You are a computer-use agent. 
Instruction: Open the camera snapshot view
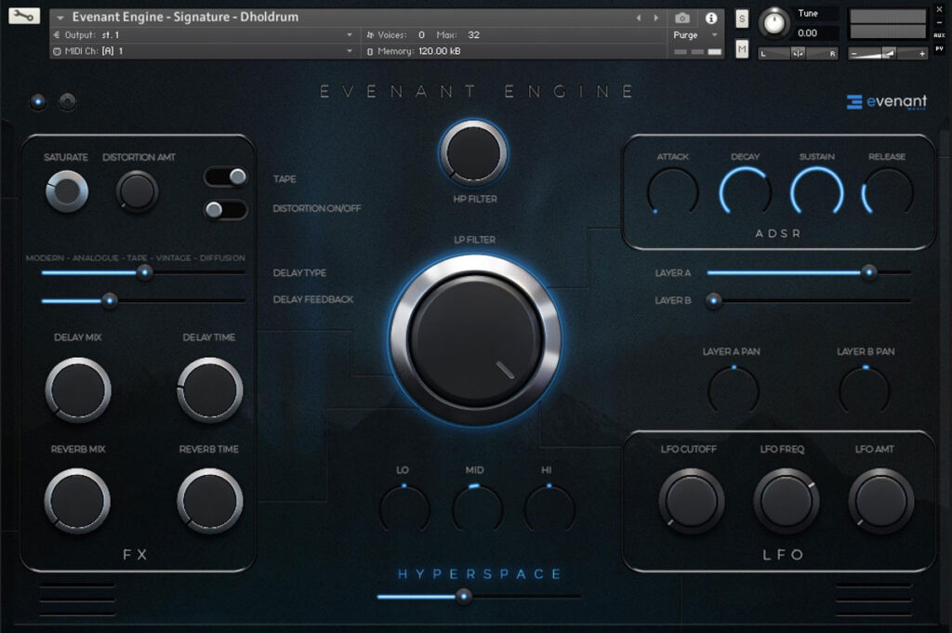tap(682, 18)
